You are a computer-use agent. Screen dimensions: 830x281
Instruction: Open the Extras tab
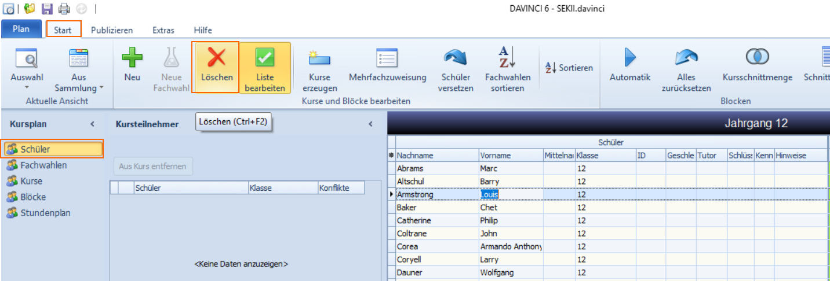point(163,30)
